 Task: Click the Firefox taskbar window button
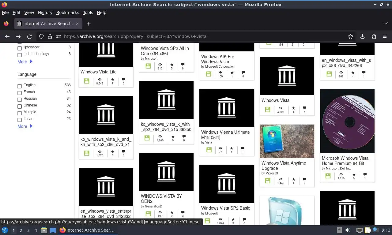tap(88, 230)
